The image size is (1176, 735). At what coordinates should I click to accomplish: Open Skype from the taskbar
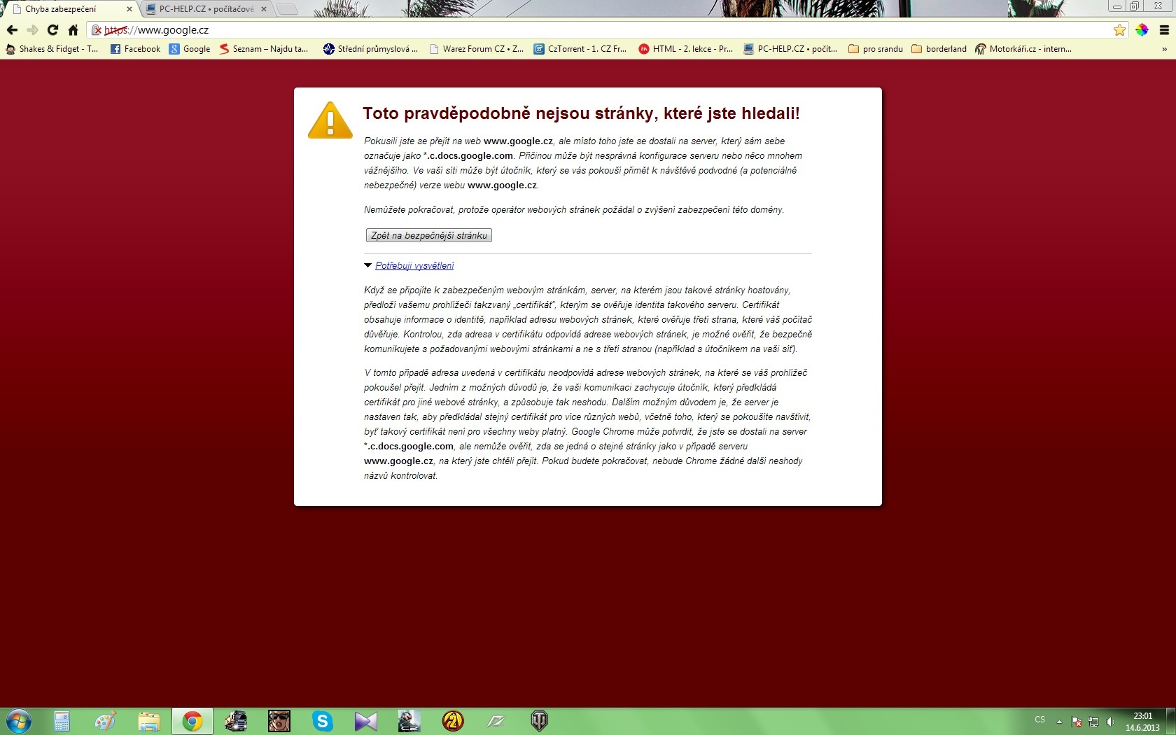point(322,721)
